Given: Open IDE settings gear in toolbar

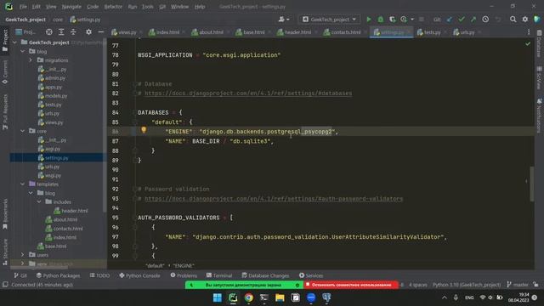Looking at the screenshot, I should click(x=525, y=20).
